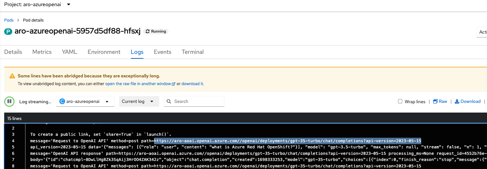The image size is (487, 169).
Task: Select the Logs tab
Action: coord(137,52)
